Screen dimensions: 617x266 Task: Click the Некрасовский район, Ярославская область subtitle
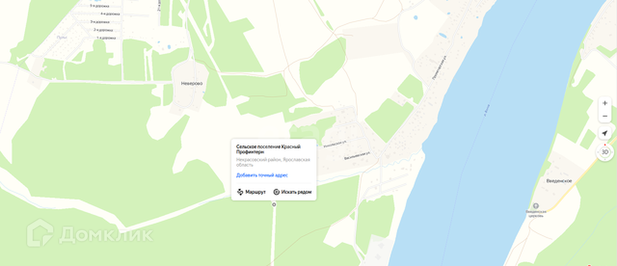pyautogui.click(x=273, y=162)
